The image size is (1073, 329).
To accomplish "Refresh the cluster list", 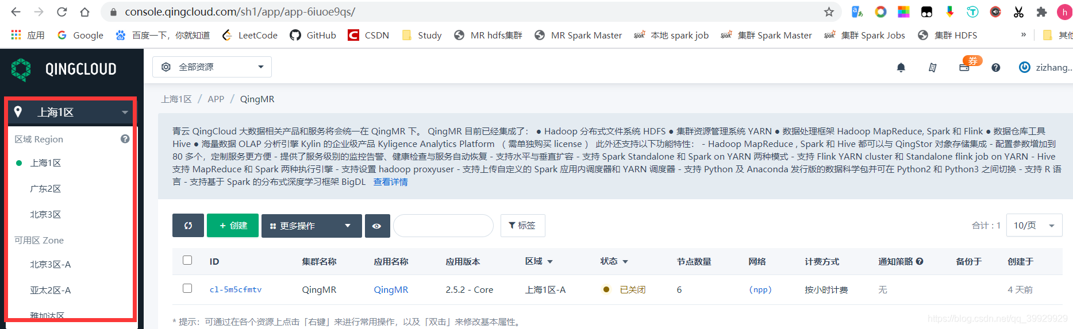I will [x=188, y=226].
